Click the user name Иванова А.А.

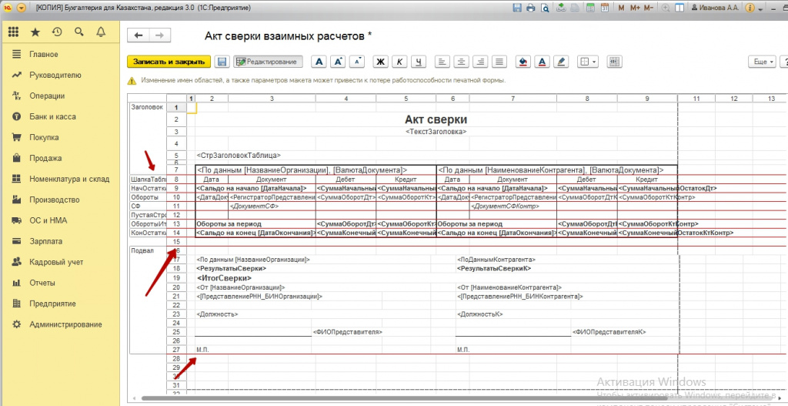(x=715, y=8)
